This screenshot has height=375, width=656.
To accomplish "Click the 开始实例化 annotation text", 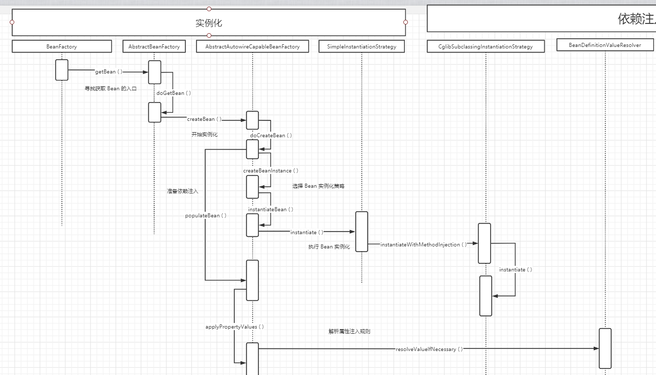I will click(204, 135).
